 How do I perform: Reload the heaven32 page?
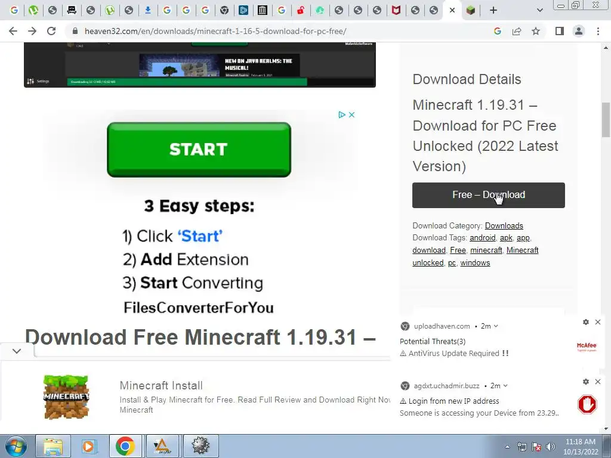click(x=51, y=31)
